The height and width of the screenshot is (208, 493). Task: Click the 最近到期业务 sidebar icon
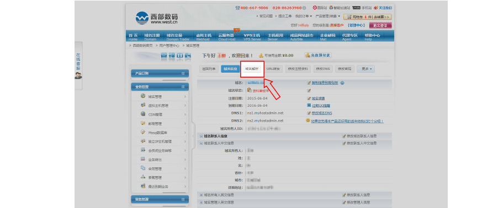click(143, 186)
